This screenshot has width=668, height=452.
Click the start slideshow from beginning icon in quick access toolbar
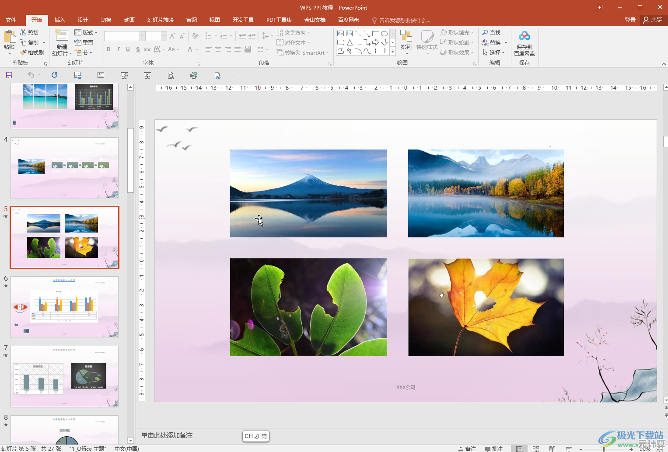[125, 75]
